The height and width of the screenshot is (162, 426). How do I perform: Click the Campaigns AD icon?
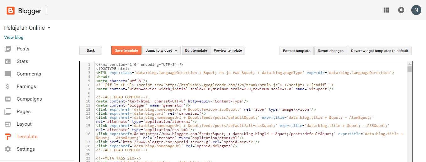[x=8, y=99]
